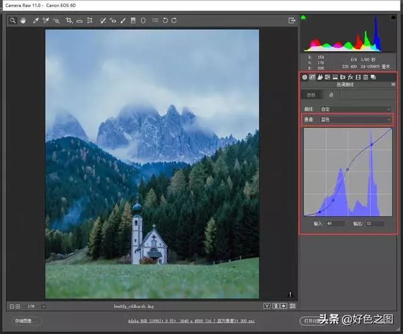Open the 通道 channel dropdown
The width and height of the screenshot is (403, 334).
point(356,118)
